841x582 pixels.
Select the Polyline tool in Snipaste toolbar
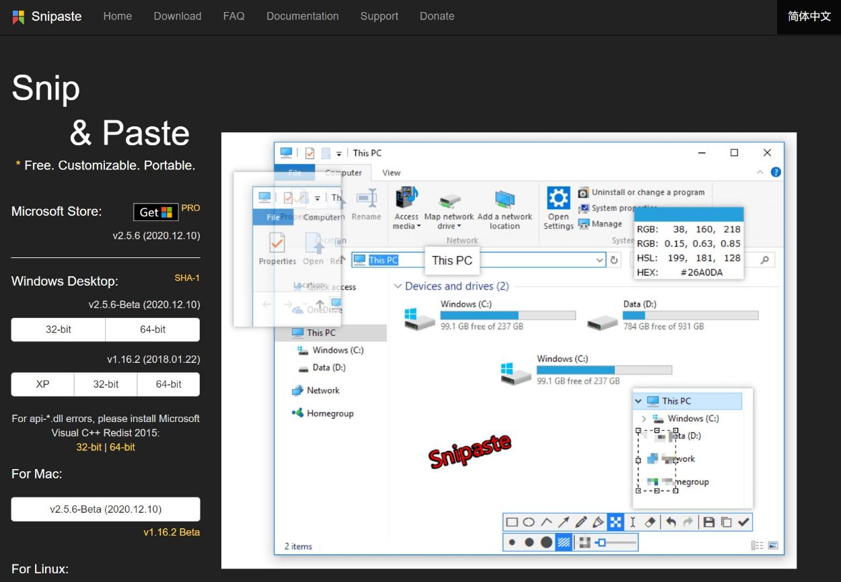coord(546,522)
